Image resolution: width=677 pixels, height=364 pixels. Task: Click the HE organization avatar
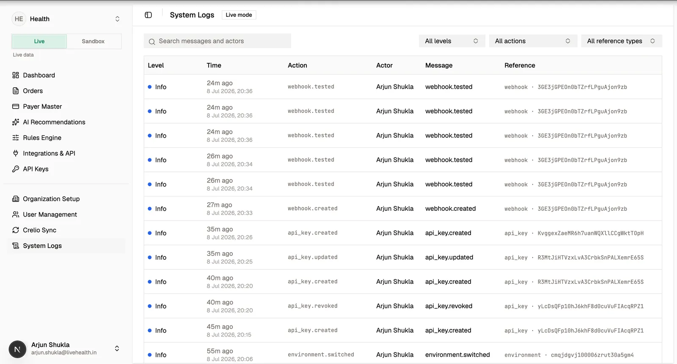click(x=19, y=19)
